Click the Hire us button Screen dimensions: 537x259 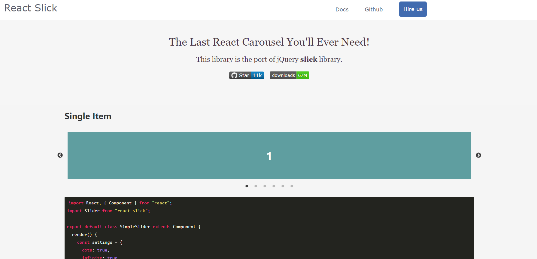coord(413,9)
